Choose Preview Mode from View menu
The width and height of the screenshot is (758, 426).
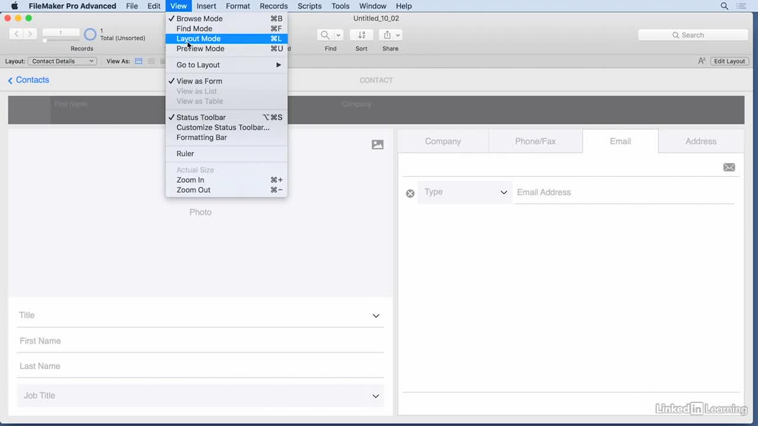226,49
